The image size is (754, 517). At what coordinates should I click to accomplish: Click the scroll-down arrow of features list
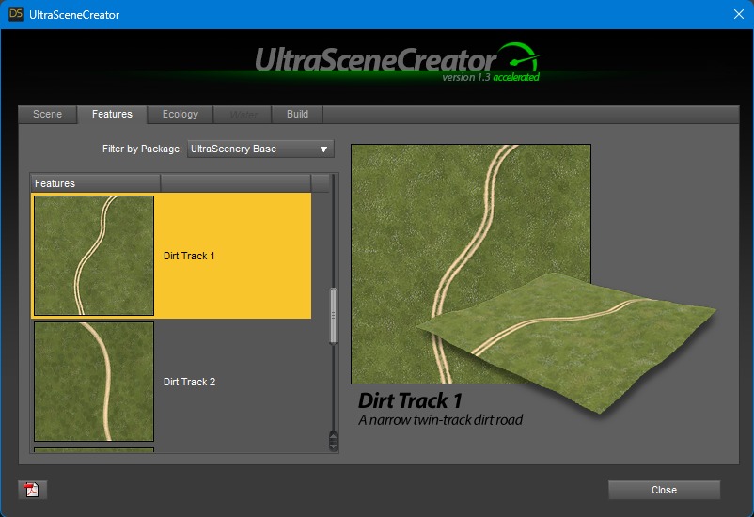333,446
